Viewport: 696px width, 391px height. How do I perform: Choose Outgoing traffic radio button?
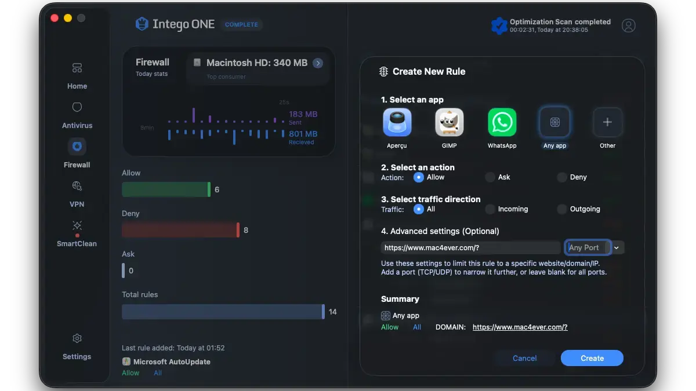click(562, 209)
